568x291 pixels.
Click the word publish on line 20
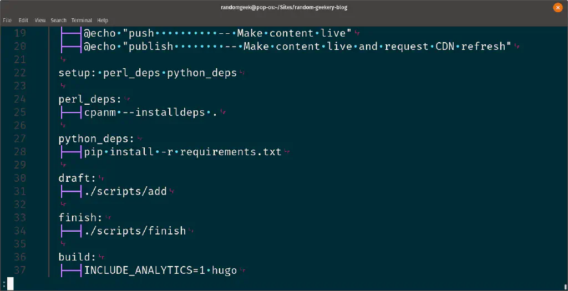pos(151,47)
